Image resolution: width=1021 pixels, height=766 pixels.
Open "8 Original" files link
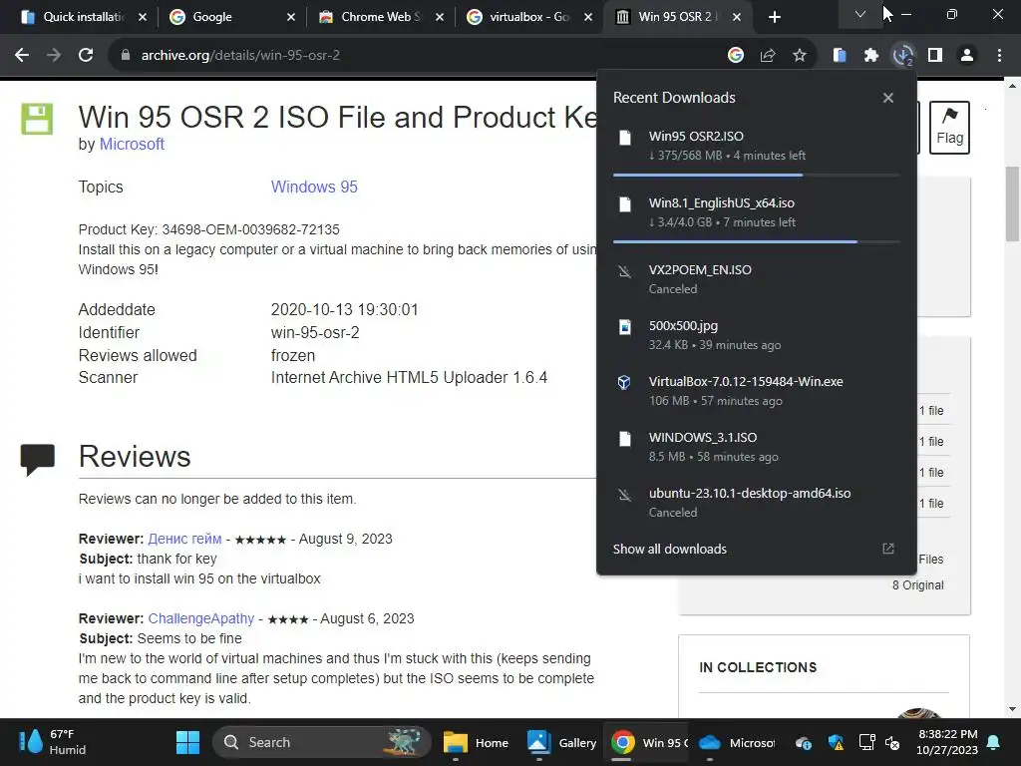click(x=917, y=584)
